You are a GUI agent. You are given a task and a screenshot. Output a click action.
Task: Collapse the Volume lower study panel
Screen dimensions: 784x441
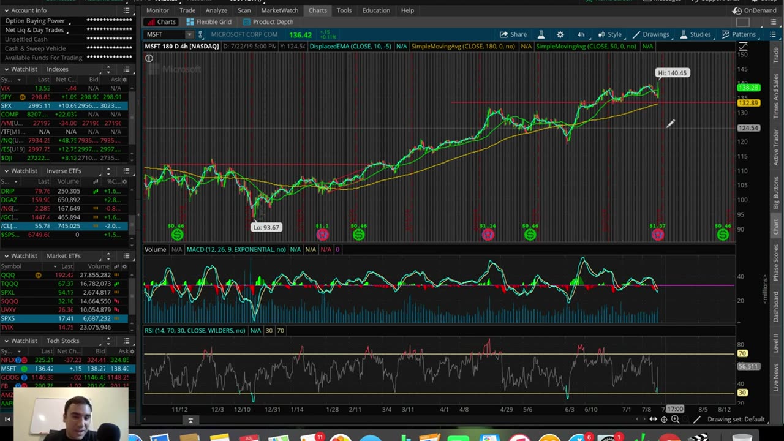point(155,249)
